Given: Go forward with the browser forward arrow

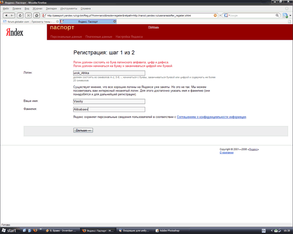Looking at the screenshot, I should pyautogui.click(x=12, y=16).
